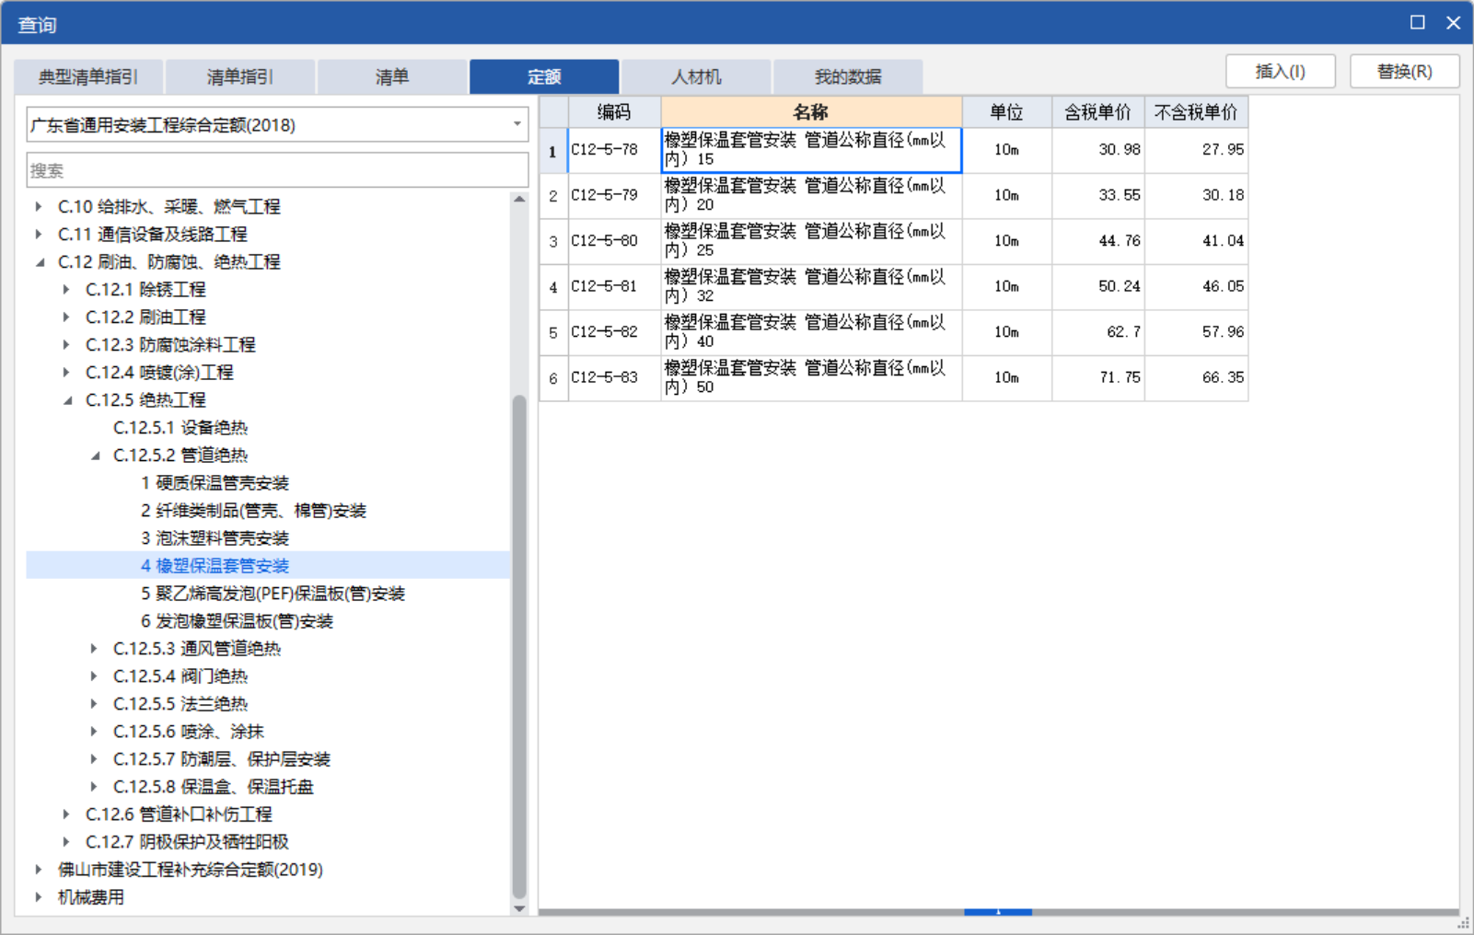
Task: Expand the C.12.5.8 保温盒、保温托盘 node
Action: coord(94,787)
